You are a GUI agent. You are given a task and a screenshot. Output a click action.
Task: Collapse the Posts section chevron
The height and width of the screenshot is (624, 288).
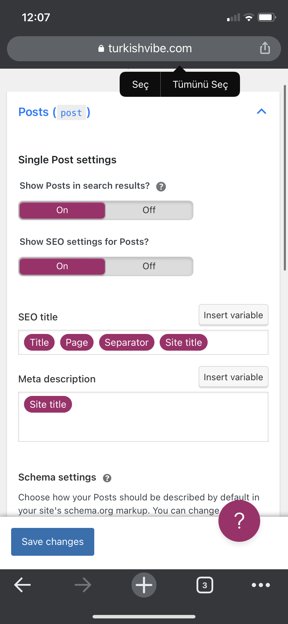262,111
